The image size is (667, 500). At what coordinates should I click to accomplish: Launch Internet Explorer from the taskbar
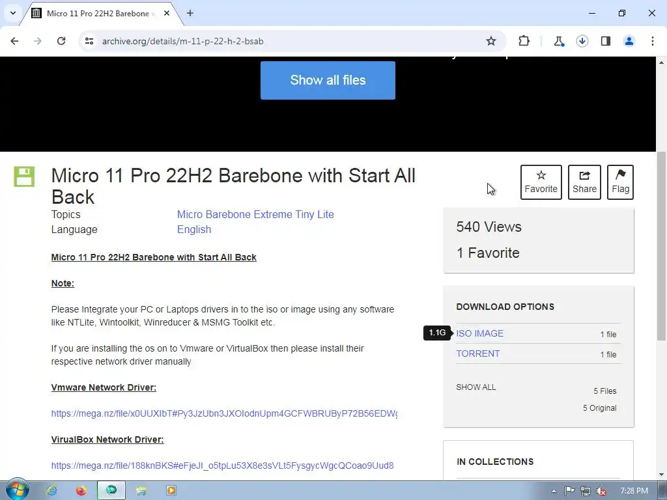tap(52, 491)
